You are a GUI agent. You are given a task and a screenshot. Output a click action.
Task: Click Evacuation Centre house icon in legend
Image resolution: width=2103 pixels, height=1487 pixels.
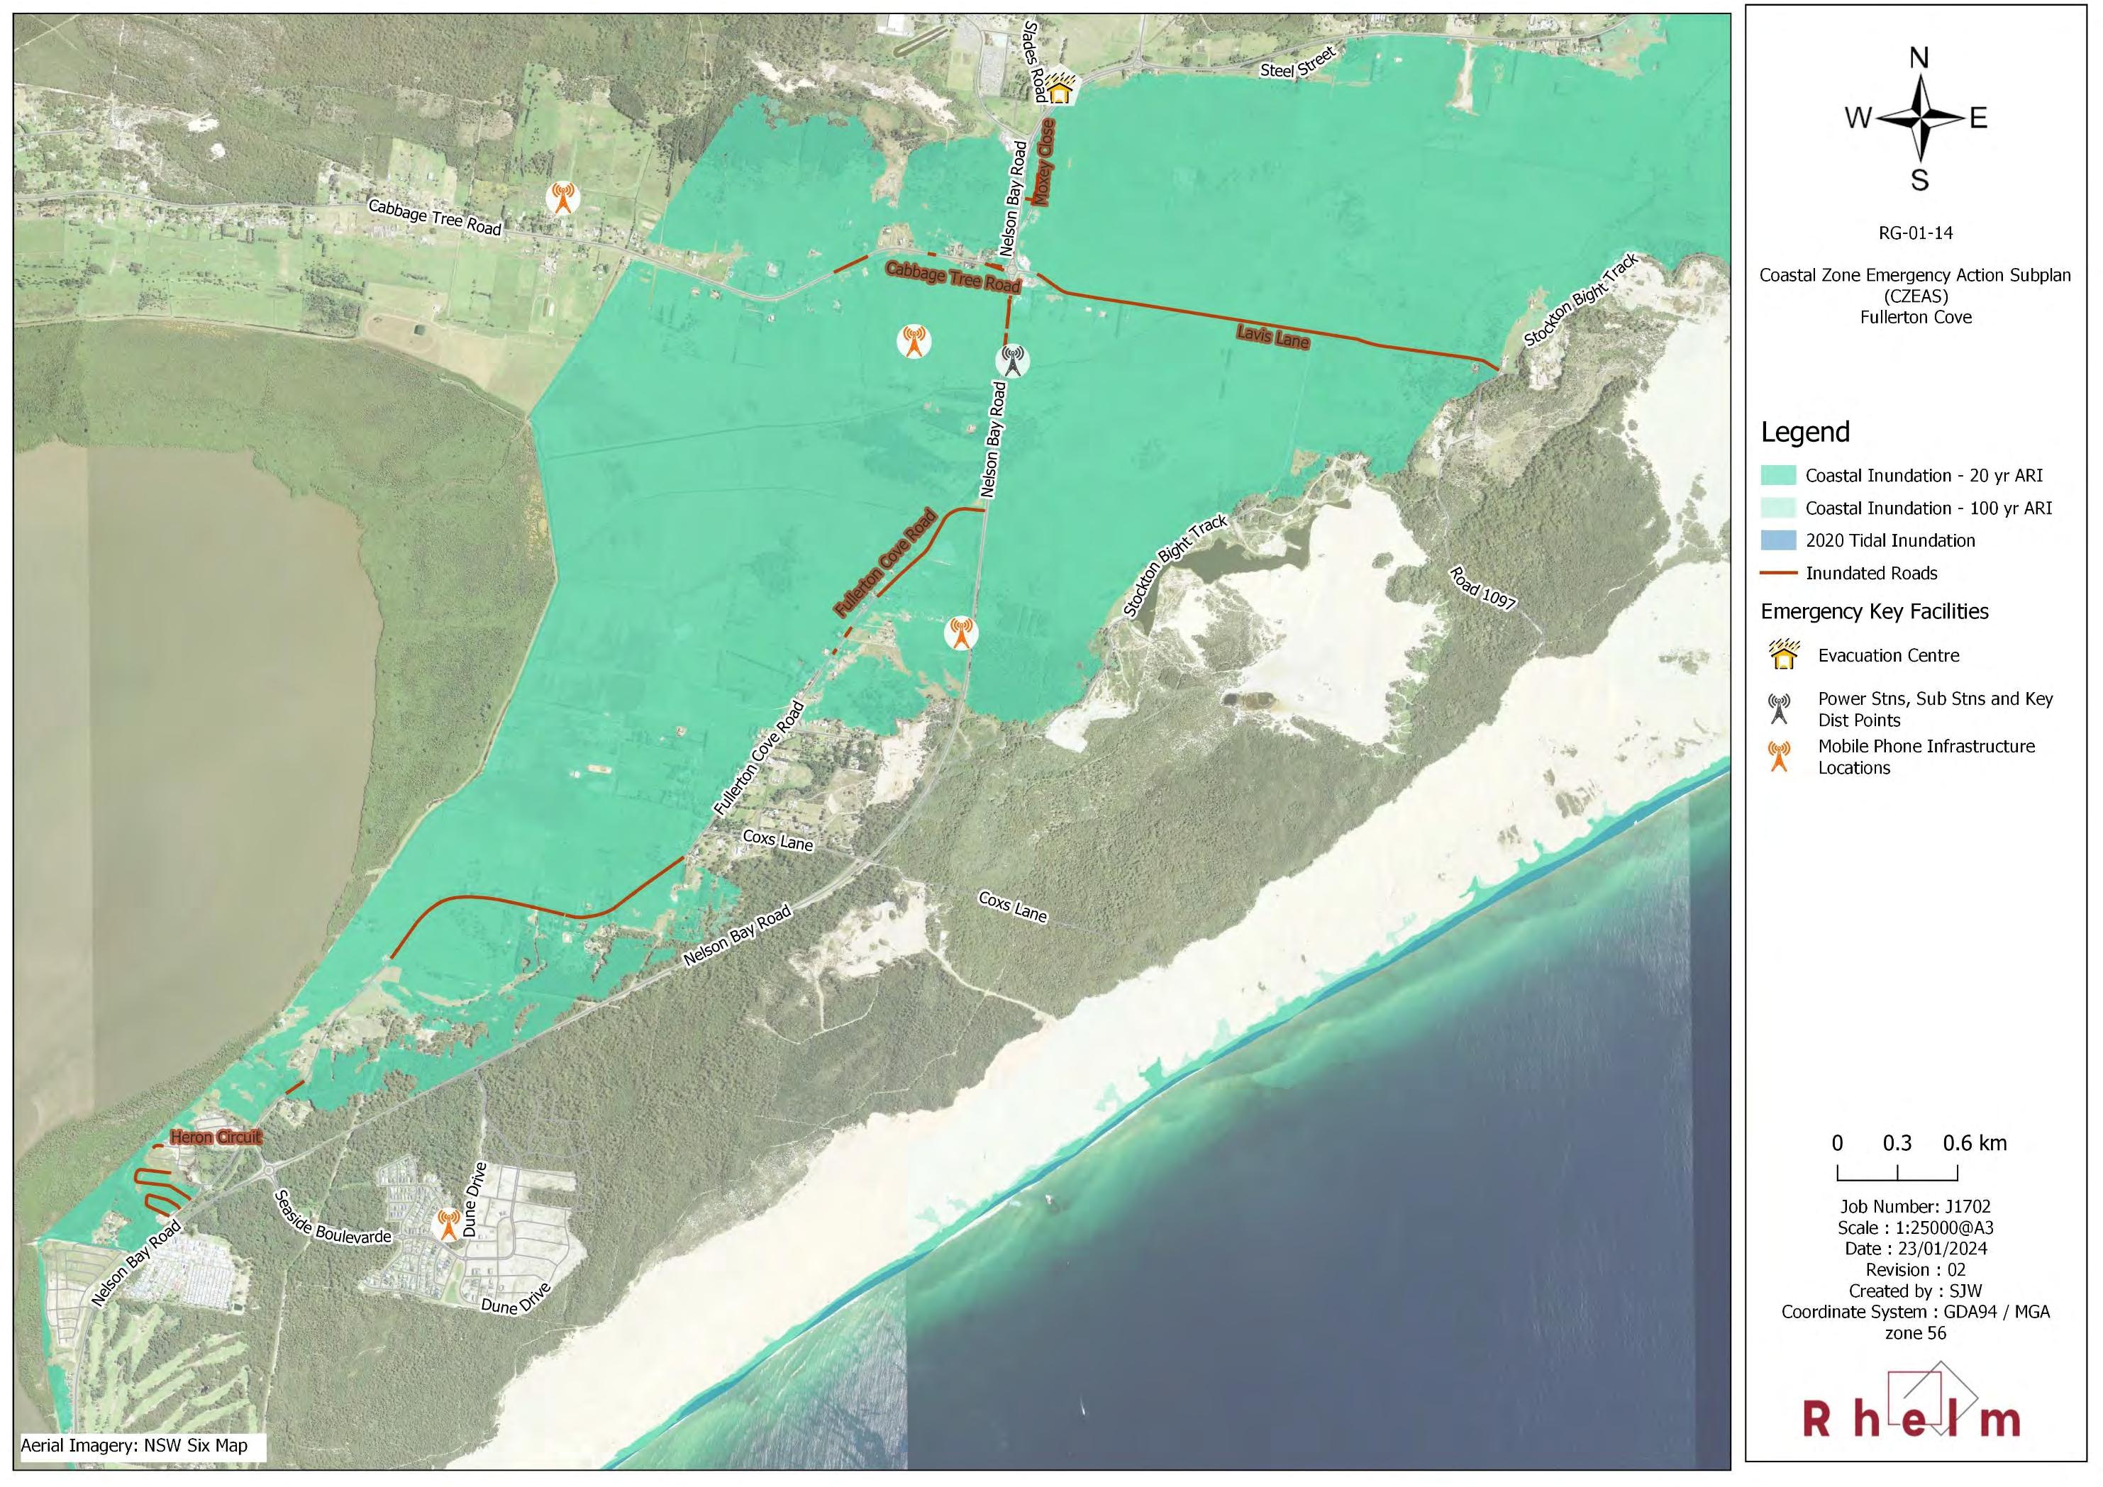coord(1785,655)
